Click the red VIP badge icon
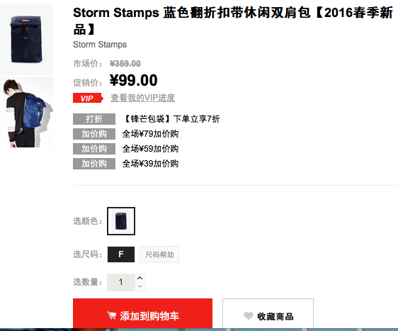398x331 pixels. coord(88,98)
